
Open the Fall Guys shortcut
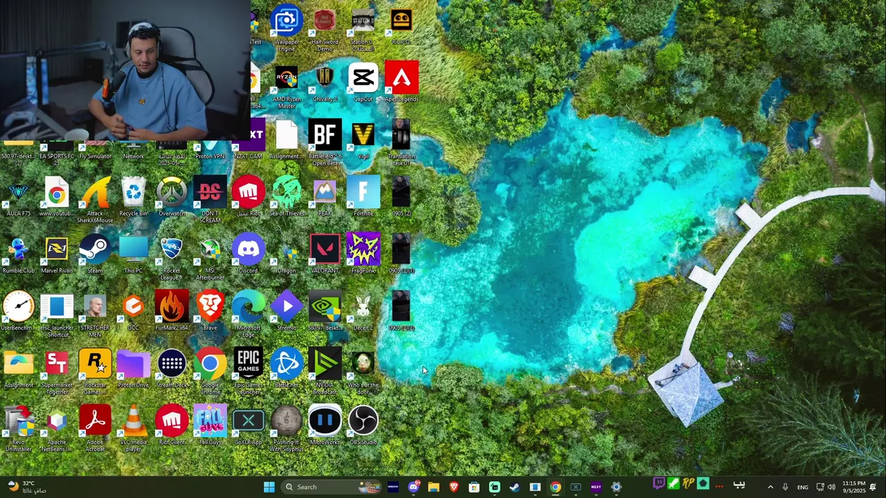[210, 425]
